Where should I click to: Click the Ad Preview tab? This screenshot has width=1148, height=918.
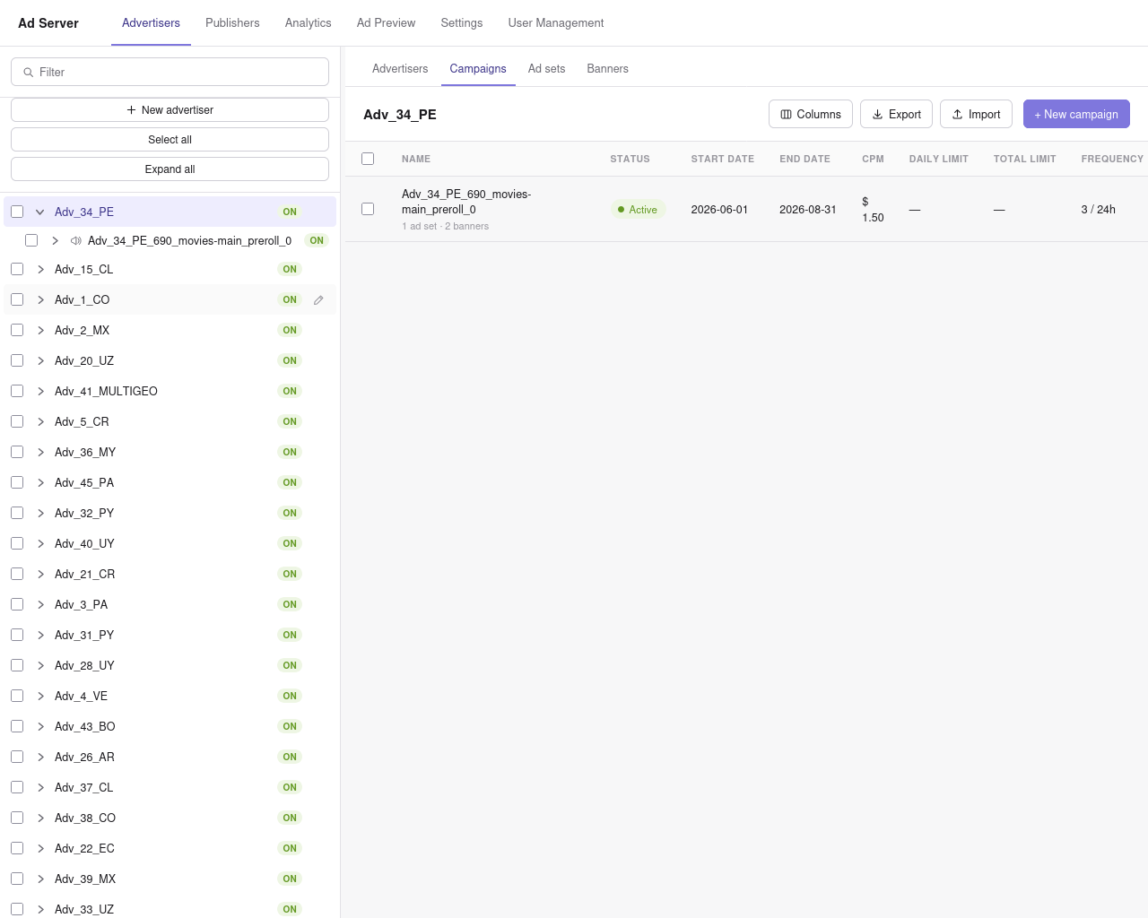click(x=387, y=23)
